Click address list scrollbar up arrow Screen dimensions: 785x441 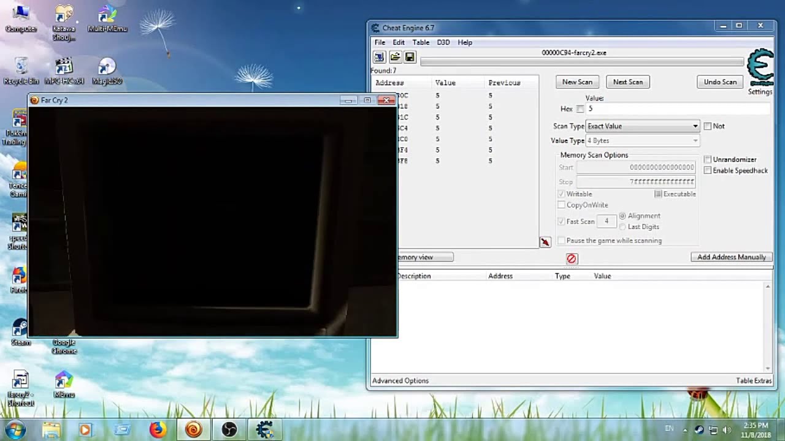(768, 287)
